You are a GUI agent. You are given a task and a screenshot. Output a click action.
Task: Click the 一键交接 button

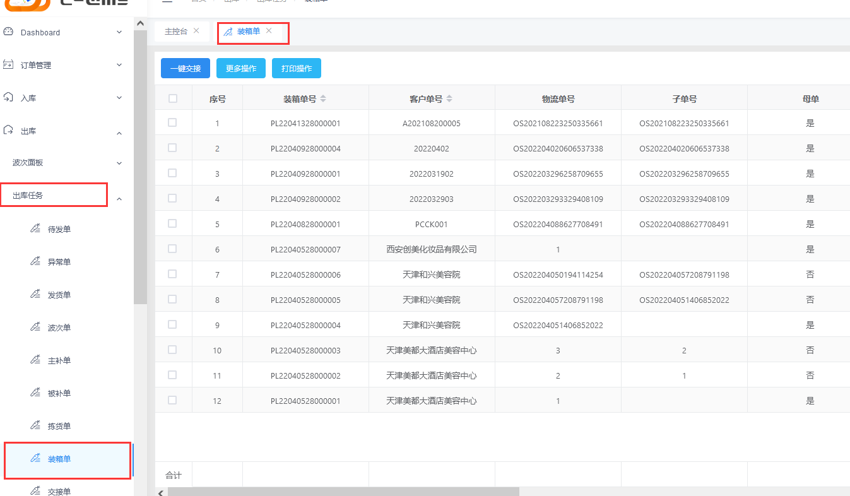(186, 68)
